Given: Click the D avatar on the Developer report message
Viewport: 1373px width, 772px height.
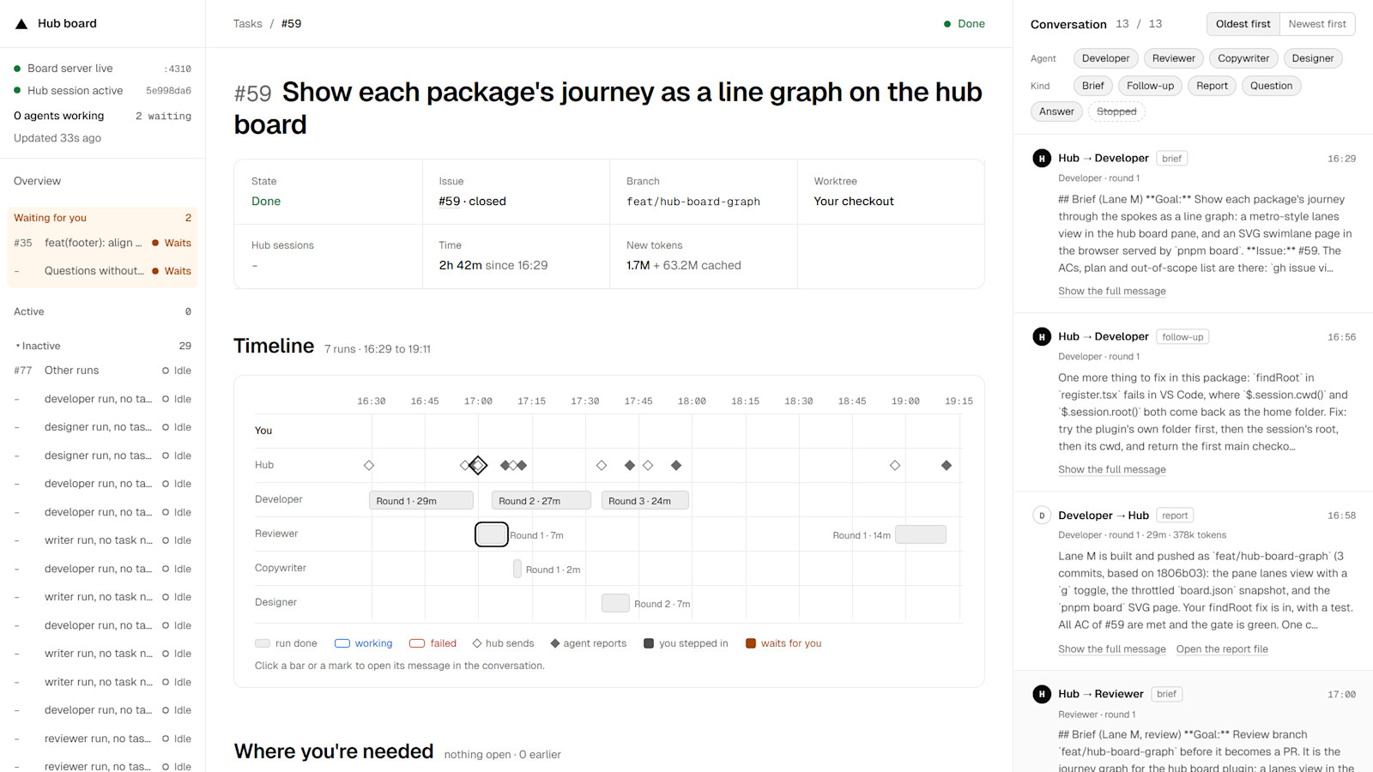Looking at the screenshot, I should point(1042,516).
